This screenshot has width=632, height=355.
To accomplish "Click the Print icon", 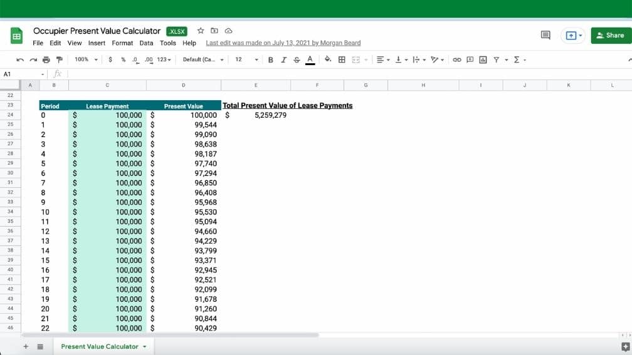I will [x=46, y=60].
